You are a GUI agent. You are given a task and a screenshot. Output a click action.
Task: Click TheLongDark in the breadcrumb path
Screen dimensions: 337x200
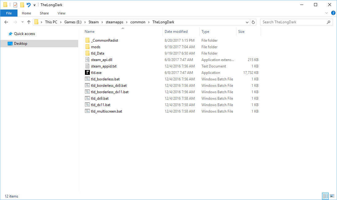click(163, 22)
